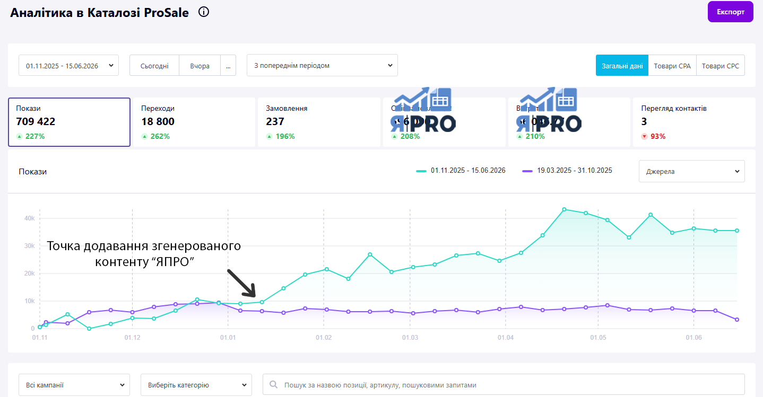Select the Перегляд контактів metric card
The width and height of the screenshot is (763, 397).
[x=694, y=122]
